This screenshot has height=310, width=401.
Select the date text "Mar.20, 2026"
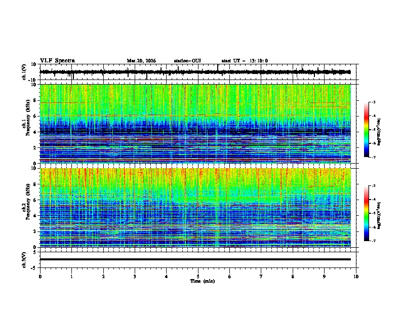[141, 61]
